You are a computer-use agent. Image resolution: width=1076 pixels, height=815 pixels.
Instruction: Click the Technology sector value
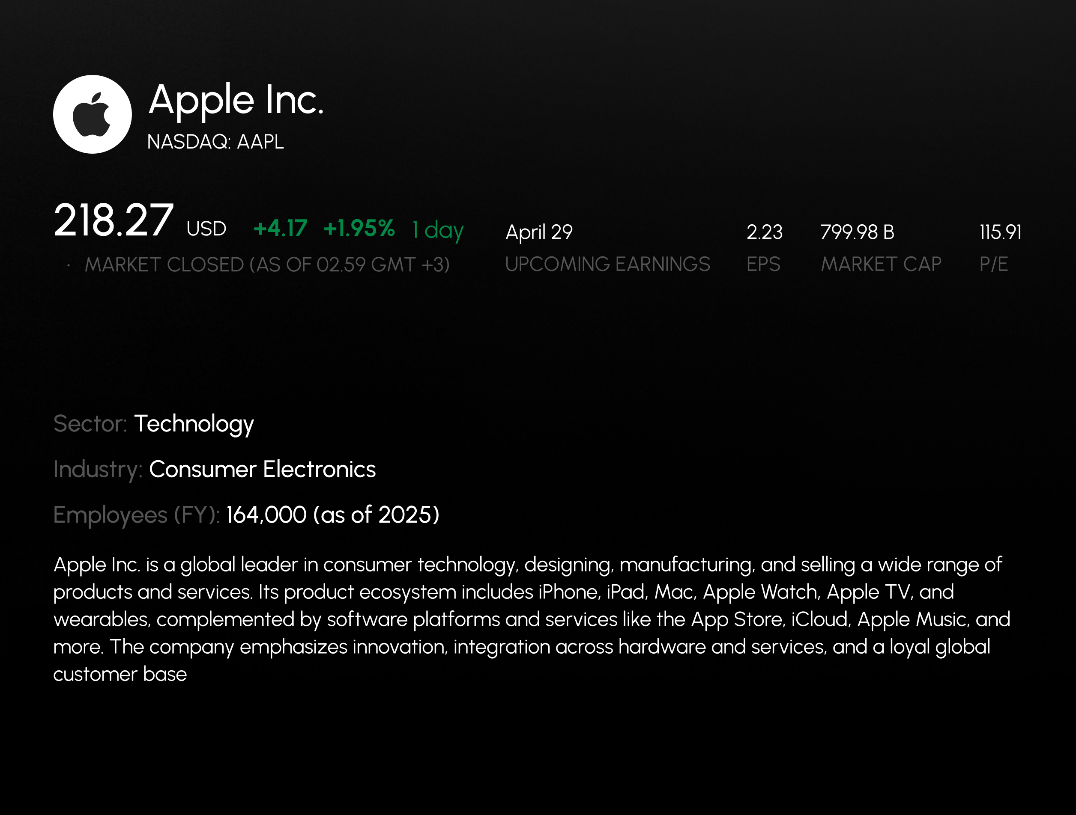click(194, 424)
